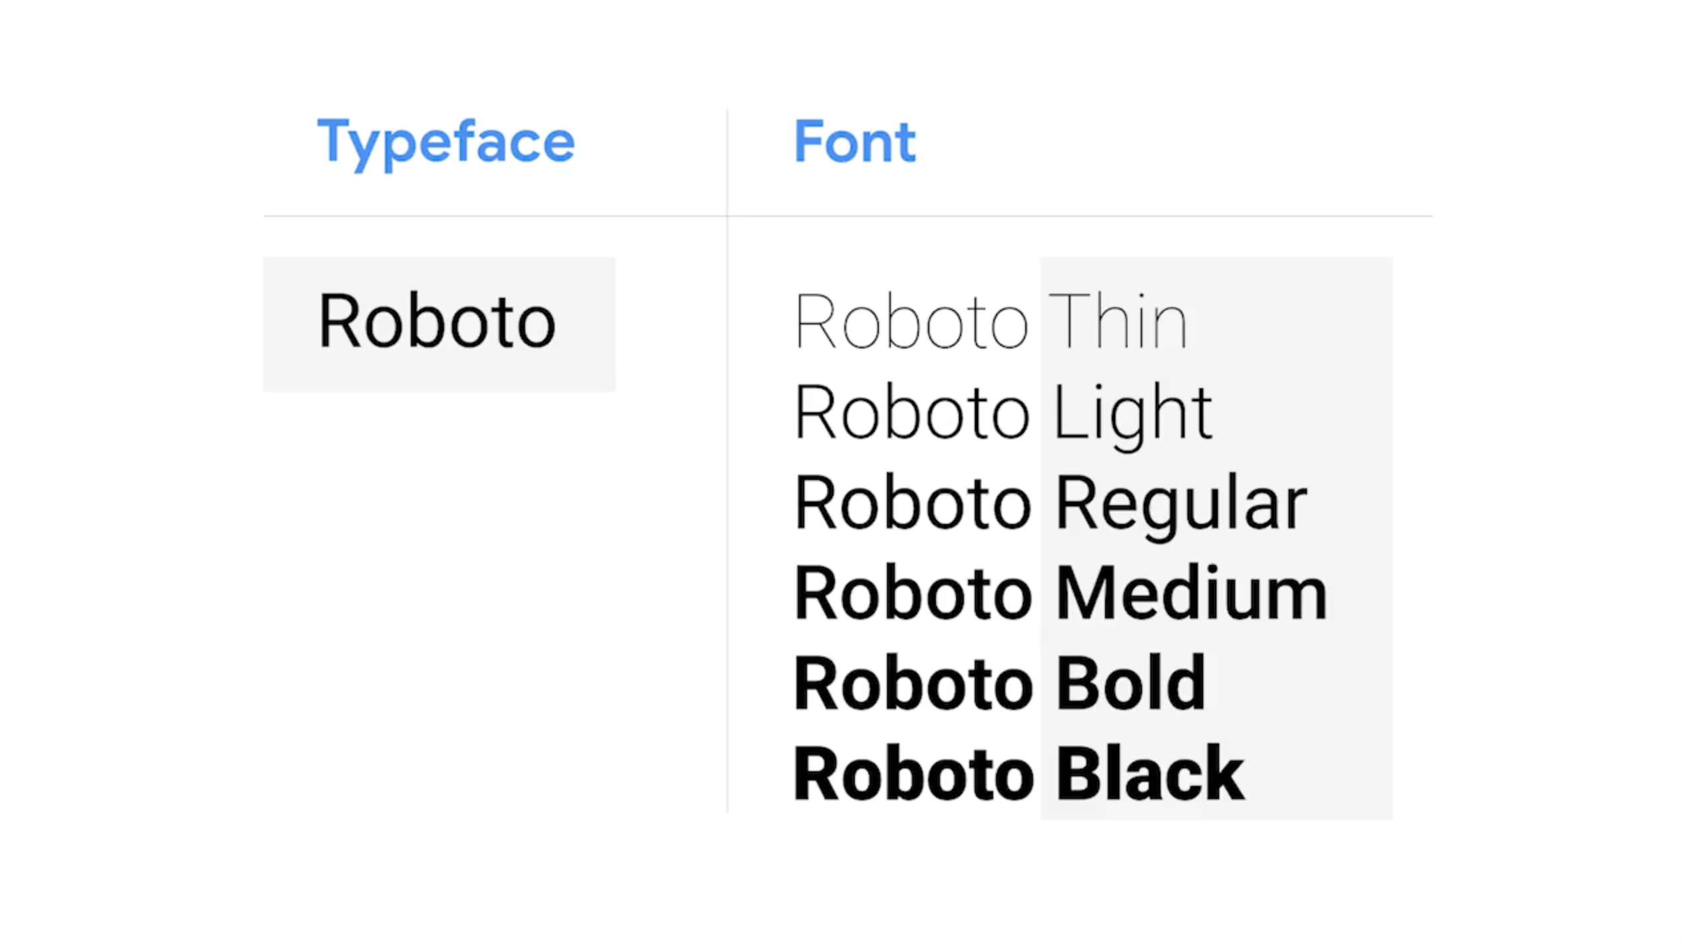Click "Roboto" in the Black weight row

913,774
